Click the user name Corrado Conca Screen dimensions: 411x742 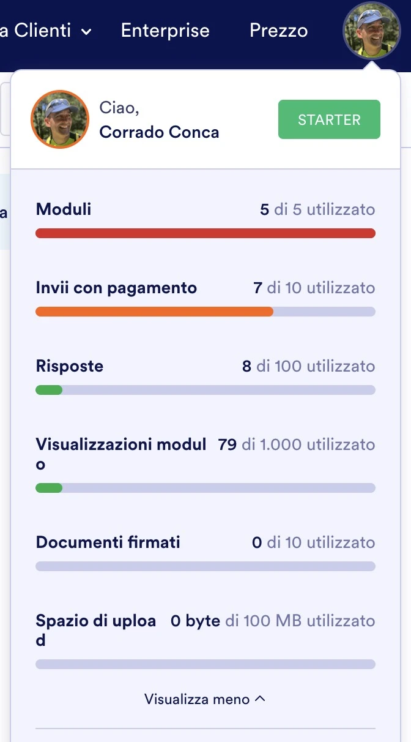coord(159,132)
